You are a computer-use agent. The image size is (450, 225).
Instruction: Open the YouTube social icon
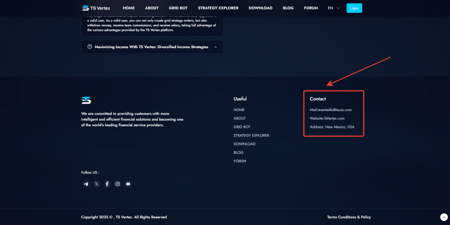point(128,184)
